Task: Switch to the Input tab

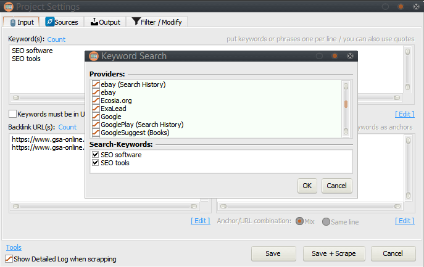Action: pos(21,22)
